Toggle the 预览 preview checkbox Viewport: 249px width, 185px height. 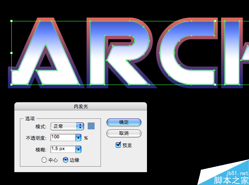(x=118, y=145)
